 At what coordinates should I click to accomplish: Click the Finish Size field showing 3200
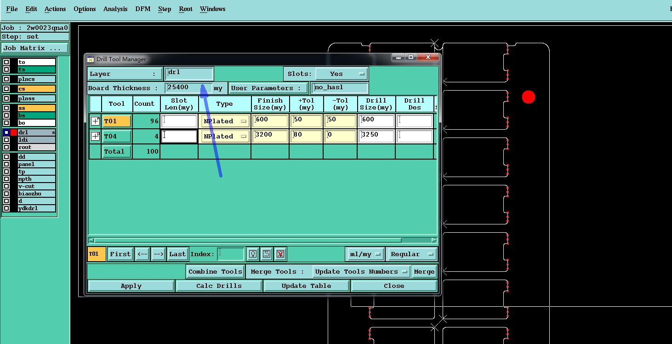(270, 136)
